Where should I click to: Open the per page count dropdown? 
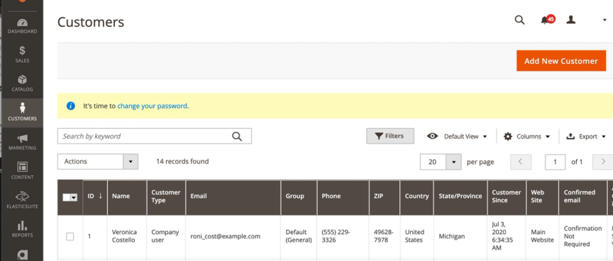(453, 162)
